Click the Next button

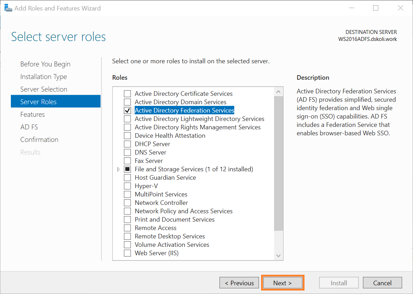click(x=282, y=283)
